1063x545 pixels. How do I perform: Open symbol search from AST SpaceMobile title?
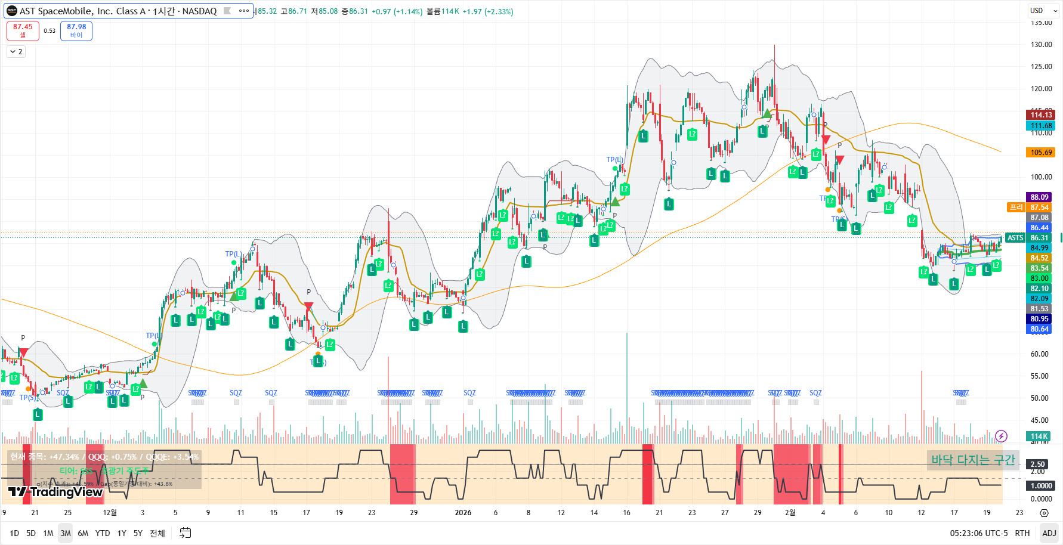click(x=118, y=11)
